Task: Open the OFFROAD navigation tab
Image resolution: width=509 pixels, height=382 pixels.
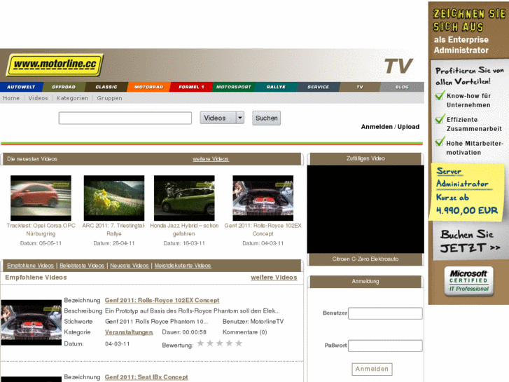Action: coord(64,87)
